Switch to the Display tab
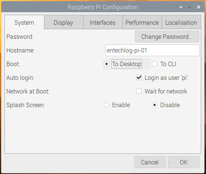Viewport: 206px width, 174px height. click(64, 22)
